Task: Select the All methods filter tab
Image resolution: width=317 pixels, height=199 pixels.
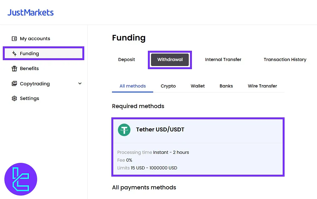Action: [133, 86]
